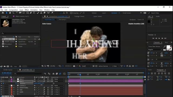Toggle the Position property stopwatch
This screenshot has height=97, width=173.
pyautogui.click(x=16, y=84)
